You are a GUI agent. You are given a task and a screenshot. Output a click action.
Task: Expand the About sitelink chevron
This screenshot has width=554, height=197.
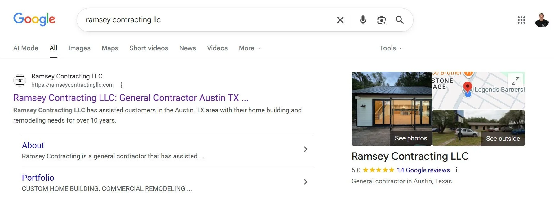(x=306, y=149)
